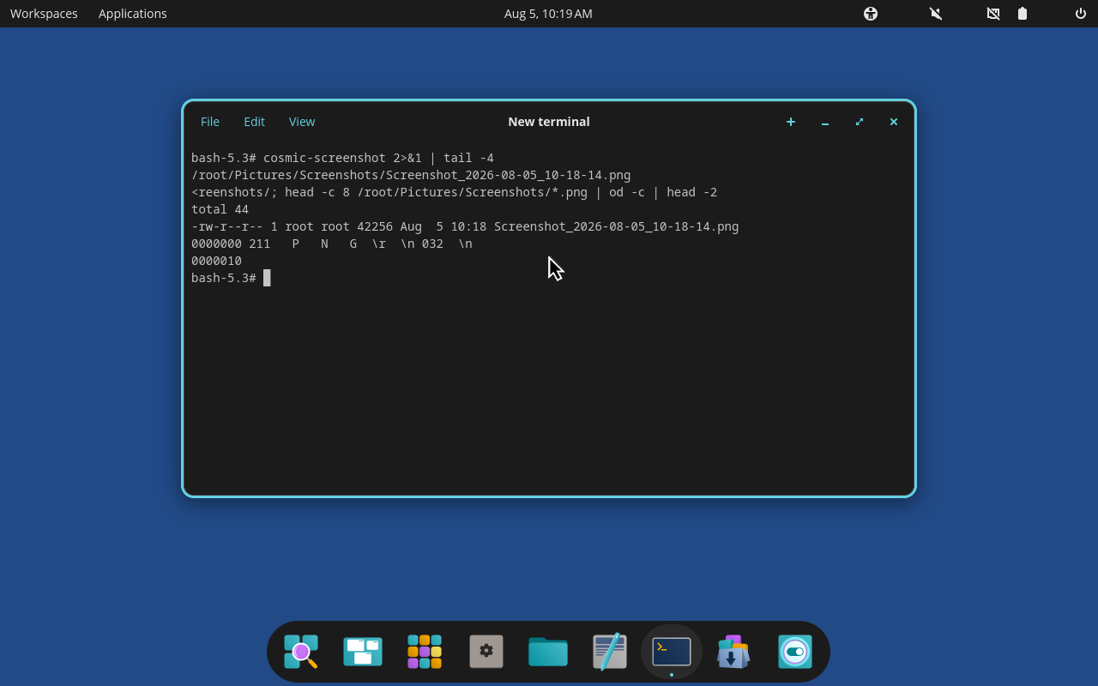
Task: Open the Files folder dock icon
Action: point(548,652)
